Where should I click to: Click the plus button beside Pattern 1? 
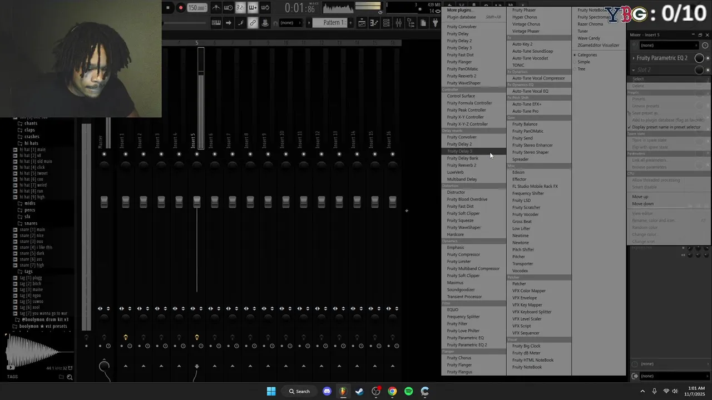pyautogui.click(x=352, y=23)
